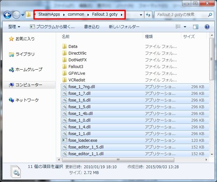Select file fose_1_4b.dll
This screenshot has width=217, height=182.
[135, 113]
